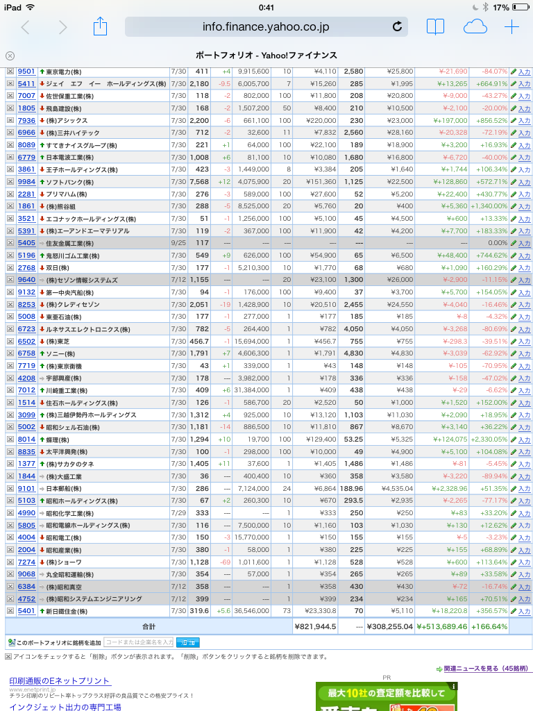Go forward with Safari forward arrow
This screenshot has height=711, width=533.
pos(63,27)
